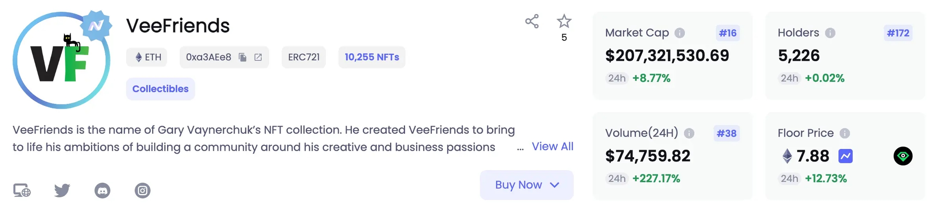
Task: Show Holders info tooltip
Action: [x=830, y=33]
